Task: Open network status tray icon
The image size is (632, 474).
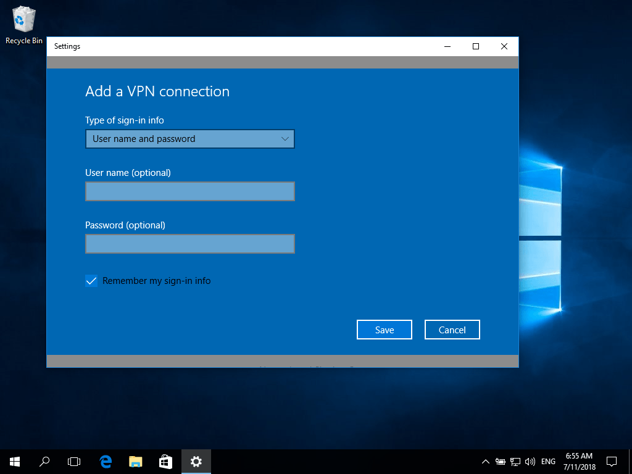Action: (x=515, y=462)
